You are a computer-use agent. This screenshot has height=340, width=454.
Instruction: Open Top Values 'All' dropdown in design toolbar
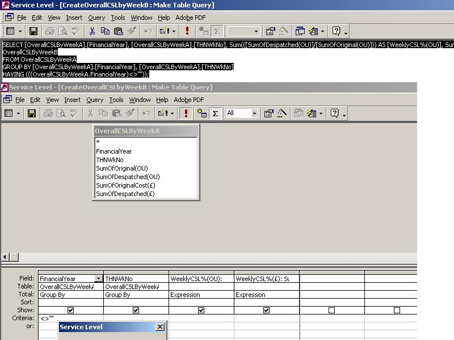click(x=254, y=113)
